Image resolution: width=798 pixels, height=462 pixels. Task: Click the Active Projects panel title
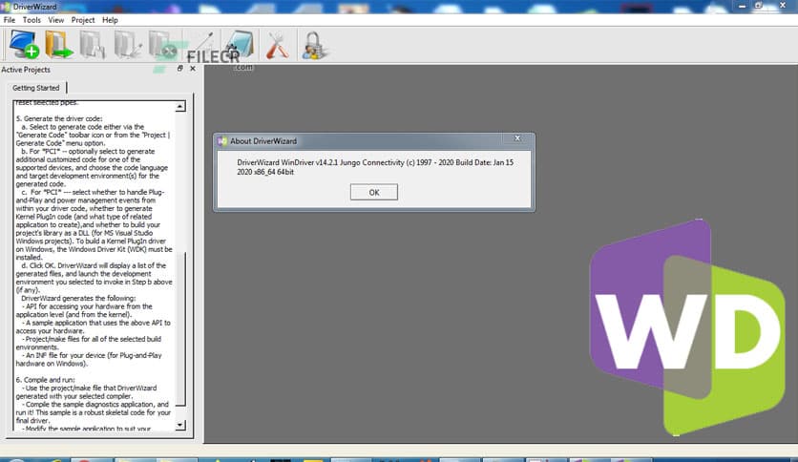26,70
